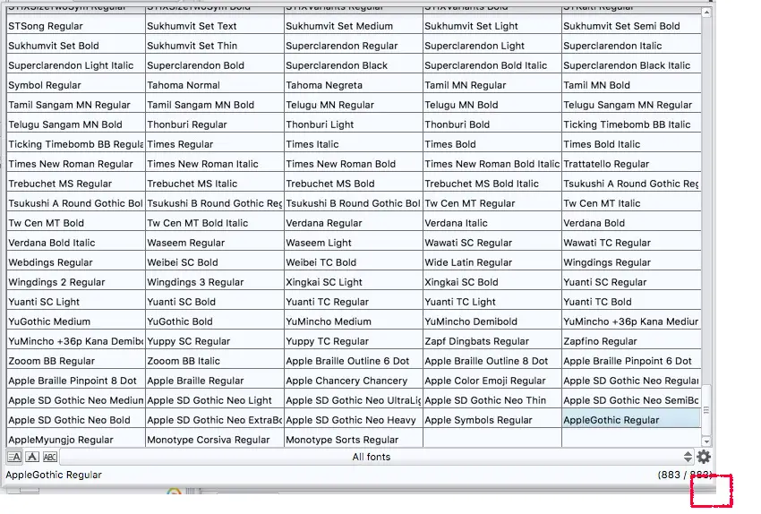The width and height of the screenshot is (761, 514).
Task: Choose Times New Roman Bold Italic font
Action: tap(492, 164)
